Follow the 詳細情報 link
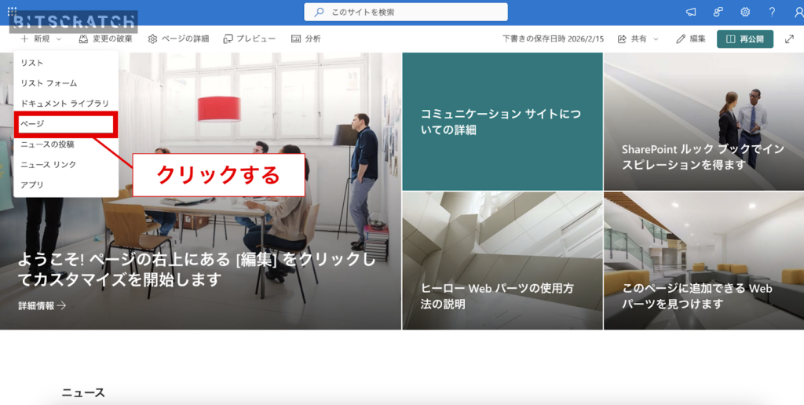804x405 pixels. (x=42, y=305)
